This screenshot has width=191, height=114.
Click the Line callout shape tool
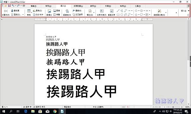[x=125, y=15]
